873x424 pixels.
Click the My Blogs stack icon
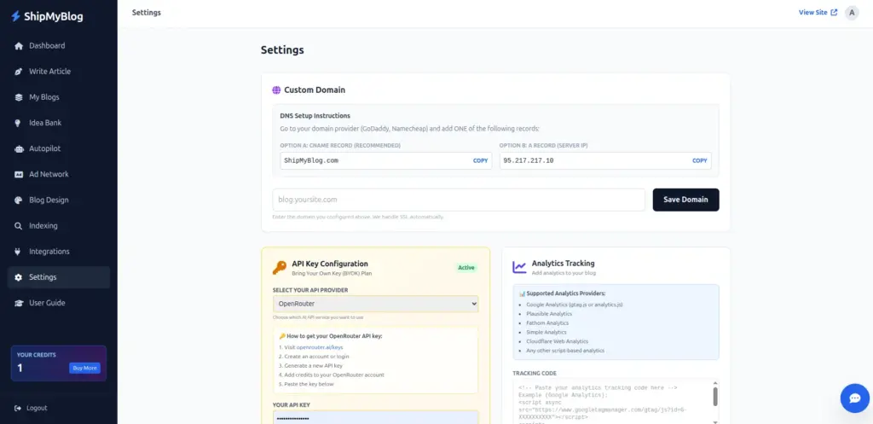(19, 97)
